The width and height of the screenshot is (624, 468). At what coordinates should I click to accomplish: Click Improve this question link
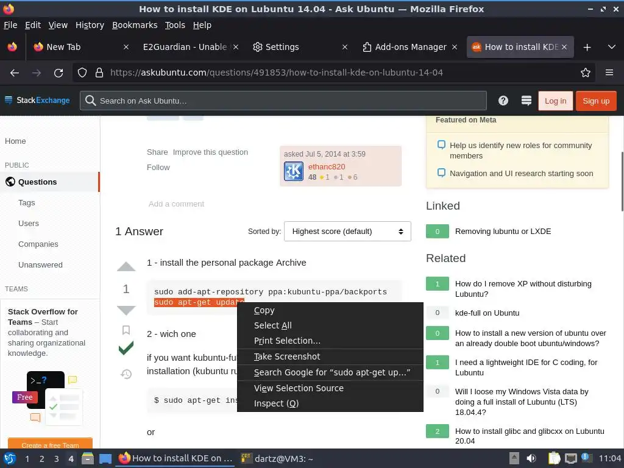210,152
